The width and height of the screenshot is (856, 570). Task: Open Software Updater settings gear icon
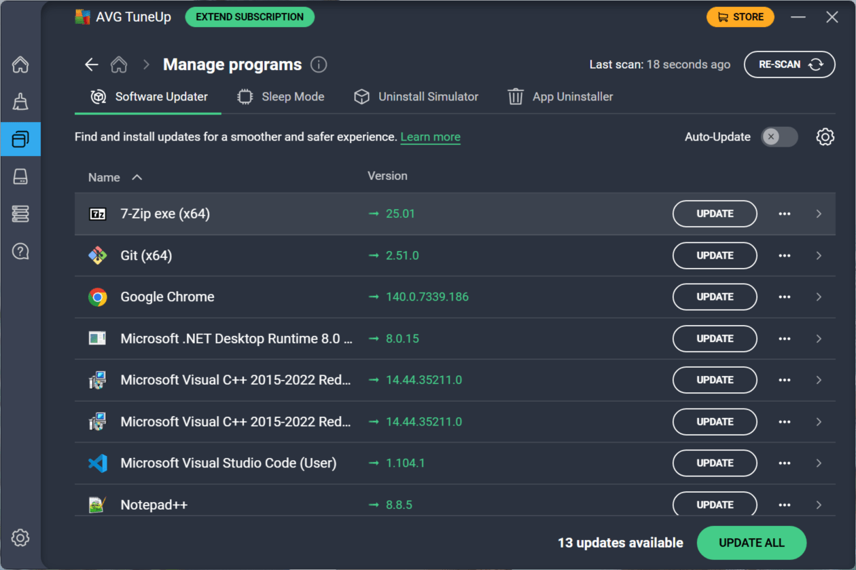(825, 137)
